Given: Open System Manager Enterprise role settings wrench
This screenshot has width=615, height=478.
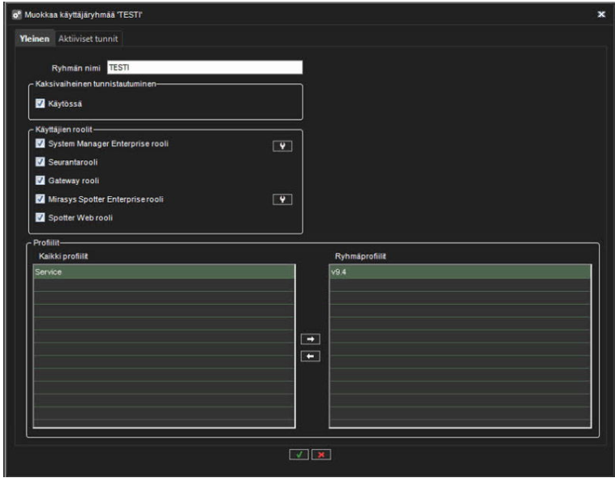Looking at the screenshot, I should tap(281, 147).
